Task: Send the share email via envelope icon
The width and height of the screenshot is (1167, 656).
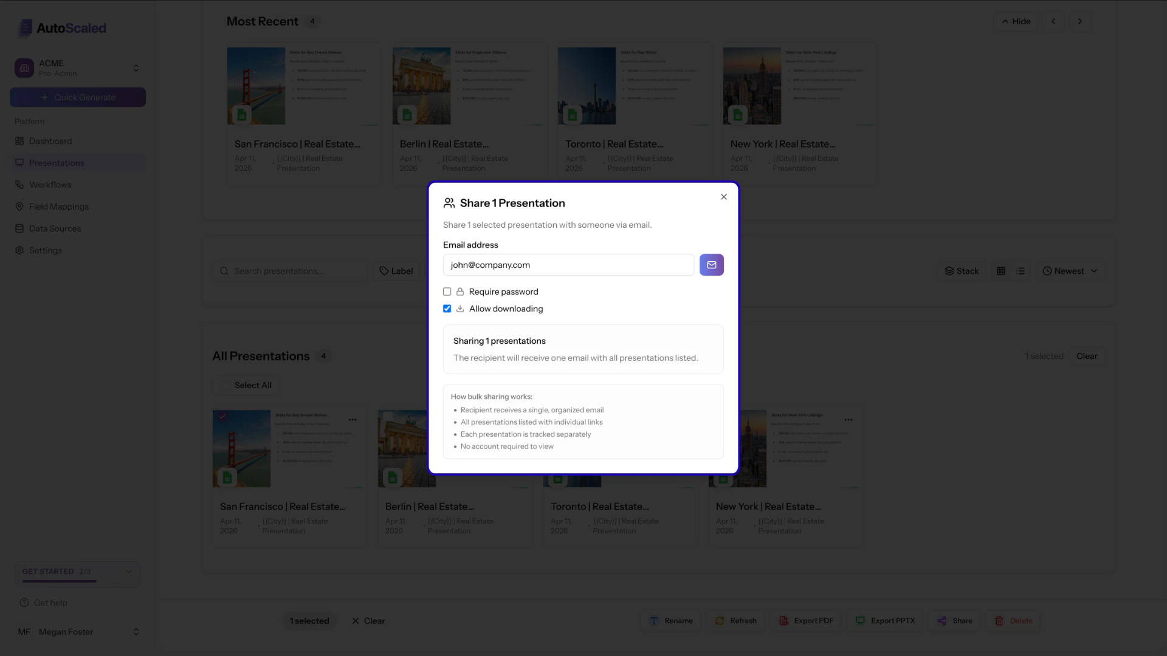Action: point(711,265)
